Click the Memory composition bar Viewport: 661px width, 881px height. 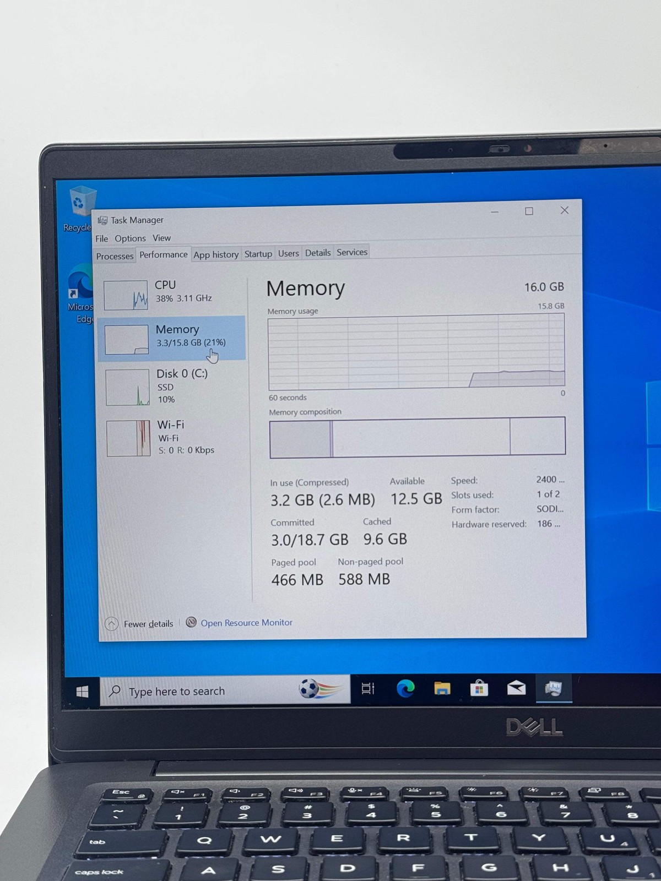pos(418,437)
